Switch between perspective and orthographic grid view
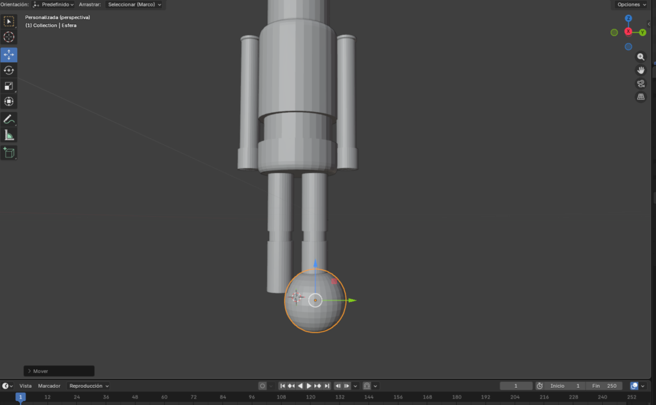This screenshot has height=405, width=656. pyautogui.click(x=641, y=97)
